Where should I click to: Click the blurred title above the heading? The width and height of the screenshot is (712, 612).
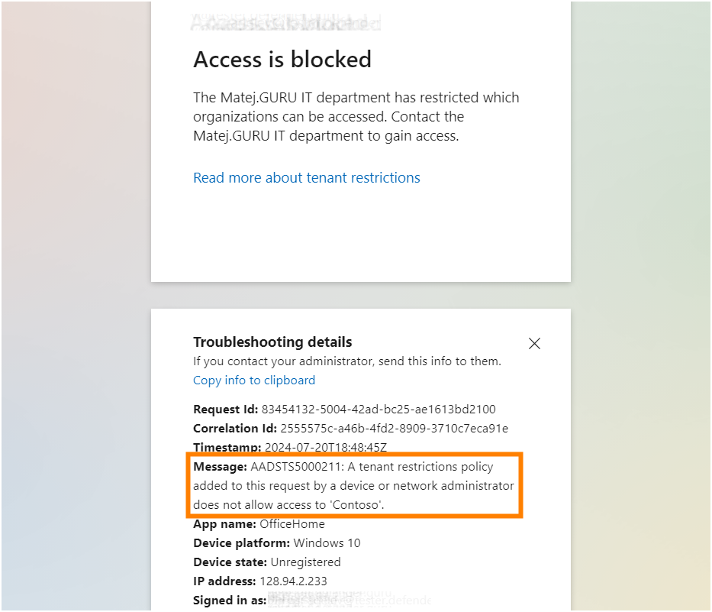click(285, 22)
